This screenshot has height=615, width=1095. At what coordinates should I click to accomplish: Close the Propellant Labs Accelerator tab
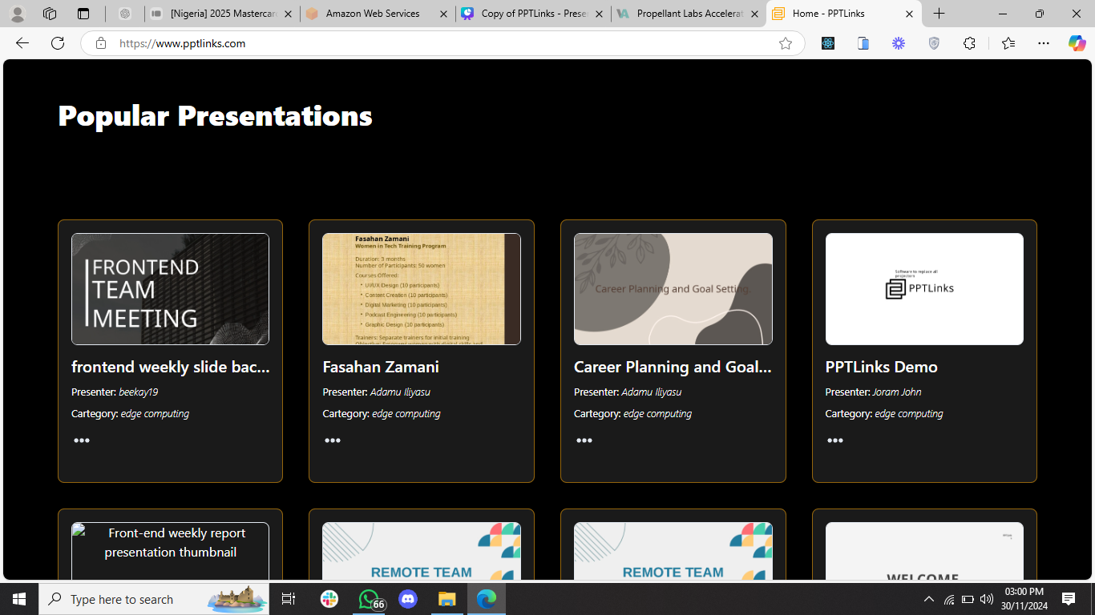click(x=754, y=14)
